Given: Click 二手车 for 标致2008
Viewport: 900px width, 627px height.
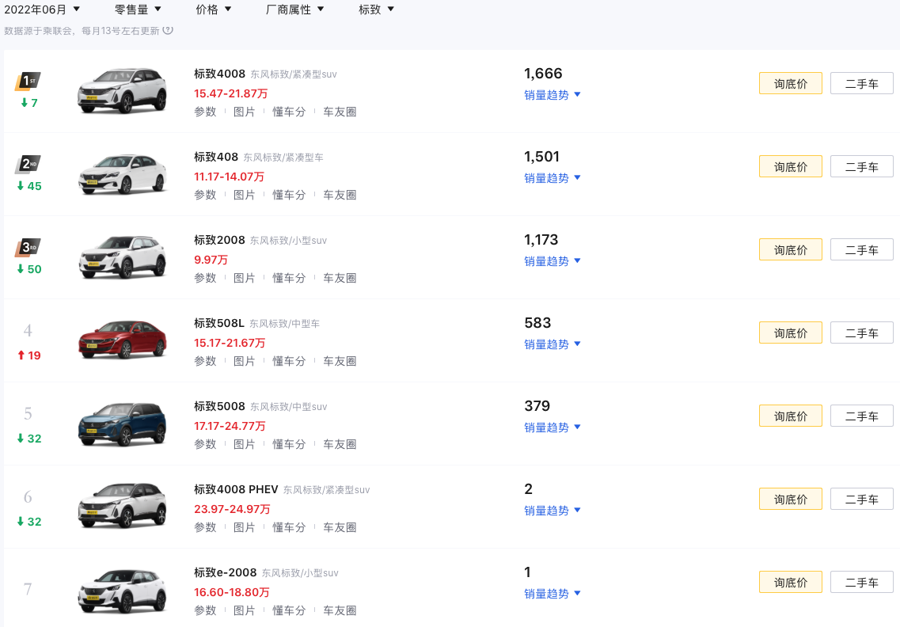Looking at the screenshot, I should point(861,249).
